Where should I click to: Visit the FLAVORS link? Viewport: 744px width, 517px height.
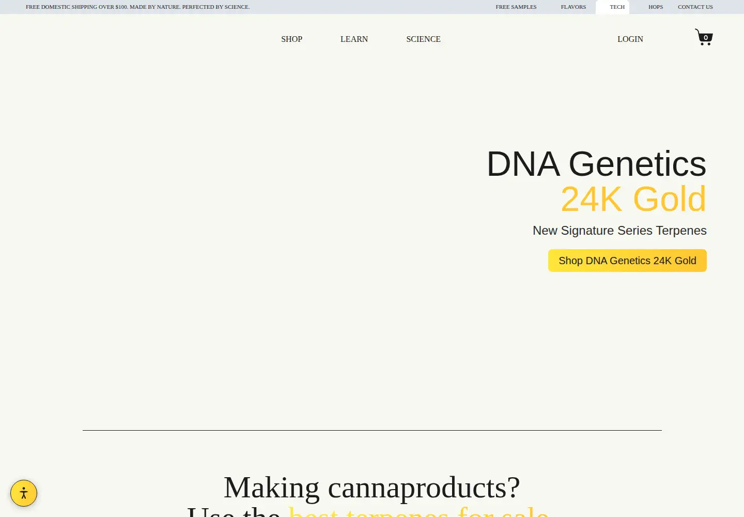coord(574,7)
